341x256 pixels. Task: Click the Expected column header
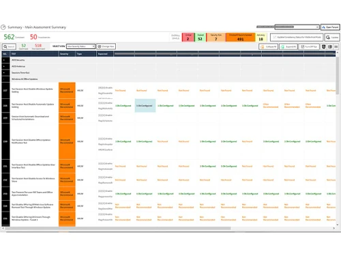tap(105, 54)
